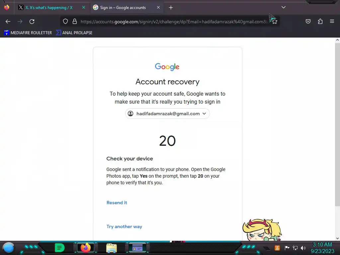The height and width of the screenshot is (255, 340).
Task: Open a new tab with plus button
Action: tap(171, 8)
